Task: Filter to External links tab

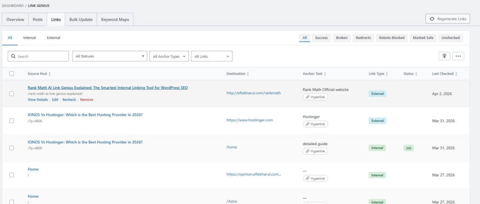Action: tap(53, 38)
